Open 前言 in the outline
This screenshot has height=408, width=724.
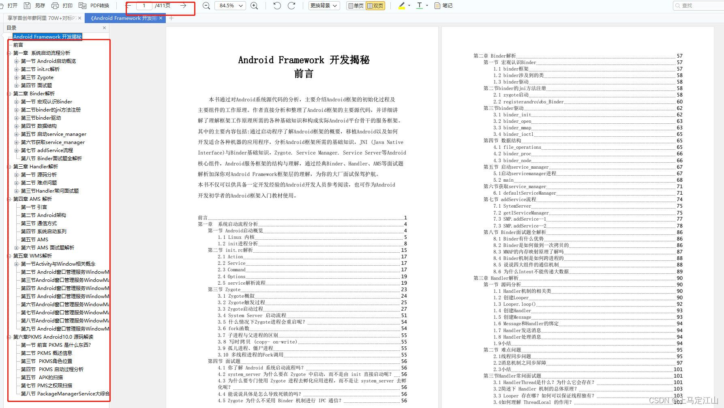(x=18, y=45)
